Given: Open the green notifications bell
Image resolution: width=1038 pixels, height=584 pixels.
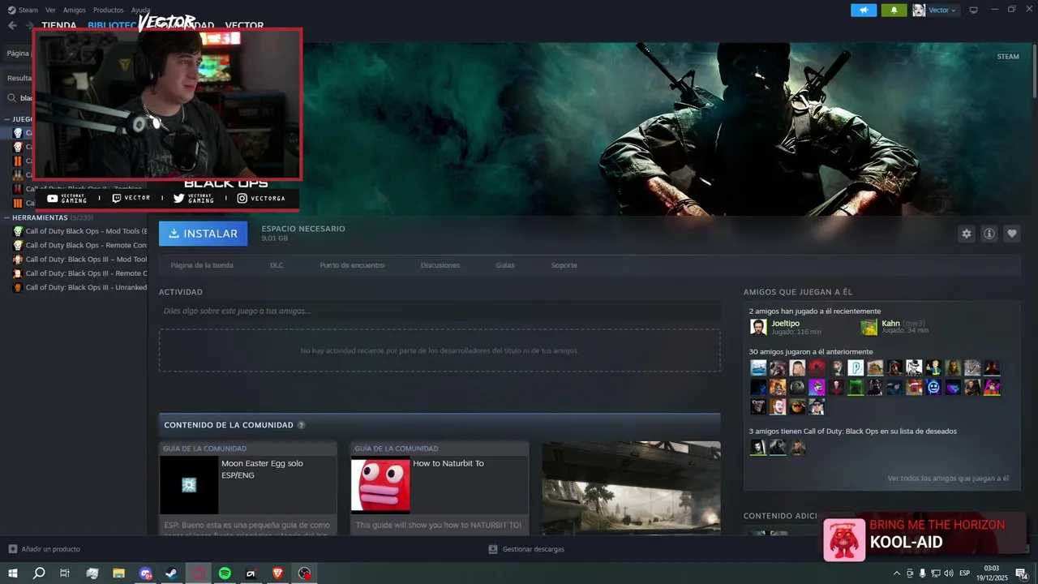Looking at the screenshot, I should 894,10.
